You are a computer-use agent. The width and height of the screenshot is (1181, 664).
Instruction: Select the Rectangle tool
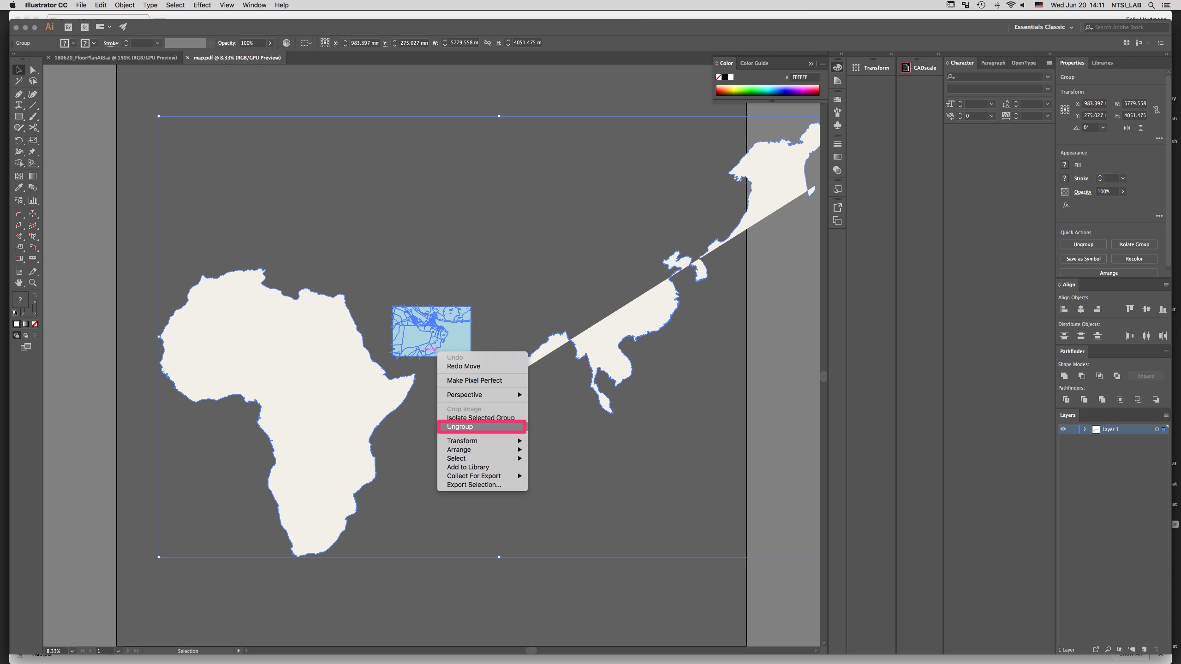19,117
